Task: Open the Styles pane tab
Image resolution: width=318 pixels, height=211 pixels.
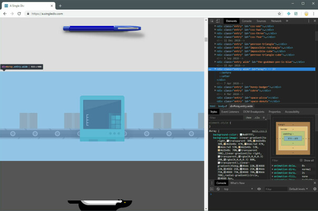Action: (214, 112)
